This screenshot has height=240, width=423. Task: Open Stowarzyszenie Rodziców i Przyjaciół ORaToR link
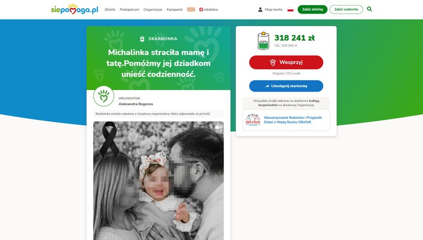(x=293, y=120)
